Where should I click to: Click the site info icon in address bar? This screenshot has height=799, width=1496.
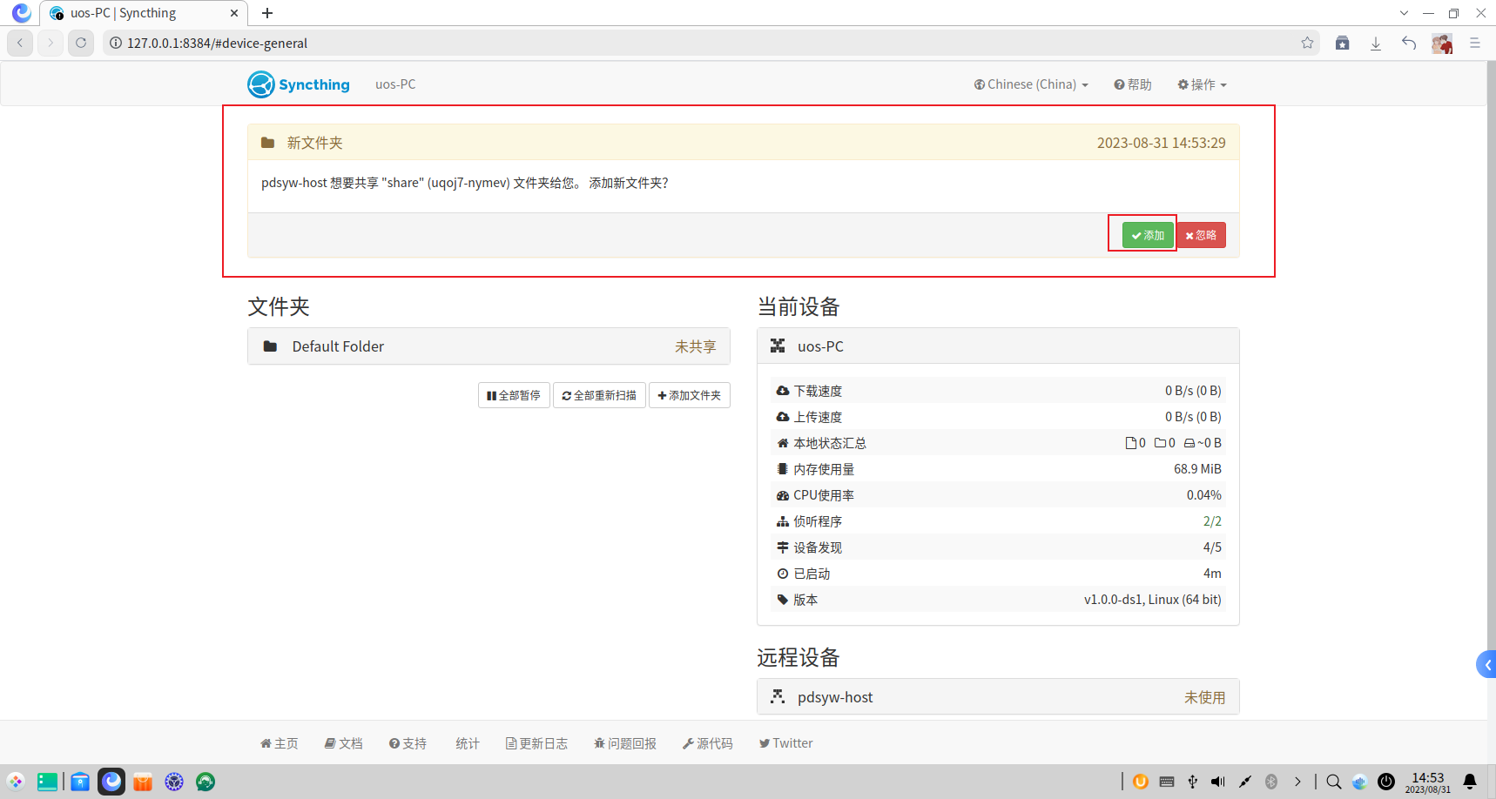click(116, 43)
